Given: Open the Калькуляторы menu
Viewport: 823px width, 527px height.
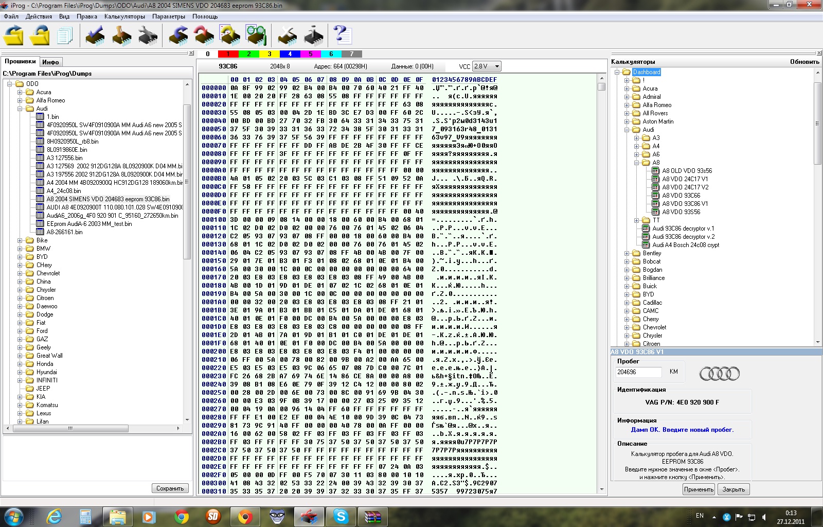Looking at the screenshot, I should pos(124,16).
